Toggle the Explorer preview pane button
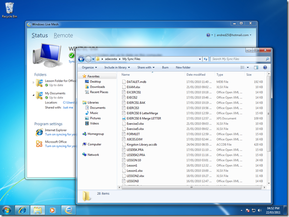The height and width of the screenshot is (217, 289). pyautogui.click(x=256, y=67)
